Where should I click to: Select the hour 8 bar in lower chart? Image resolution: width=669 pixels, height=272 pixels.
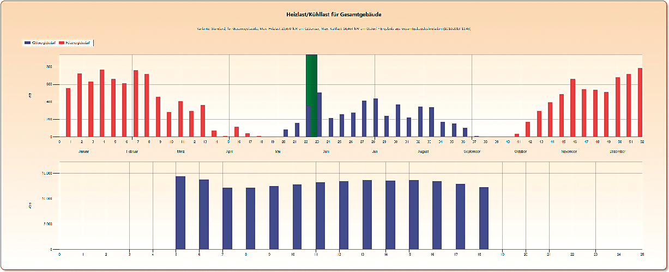251,218
